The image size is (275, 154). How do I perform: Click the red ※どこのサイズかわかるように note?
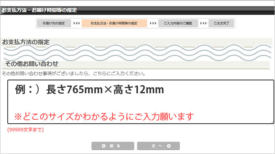point(104,117)
